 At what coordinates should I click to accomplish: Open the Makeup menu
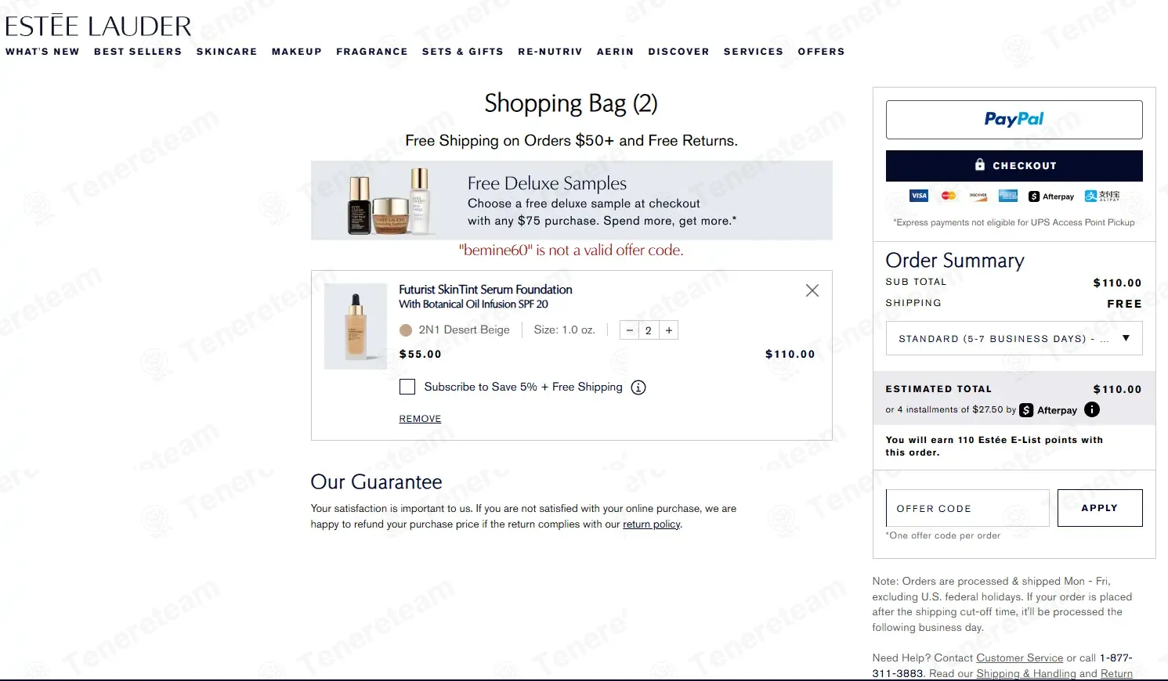click(x=297, y=52)
